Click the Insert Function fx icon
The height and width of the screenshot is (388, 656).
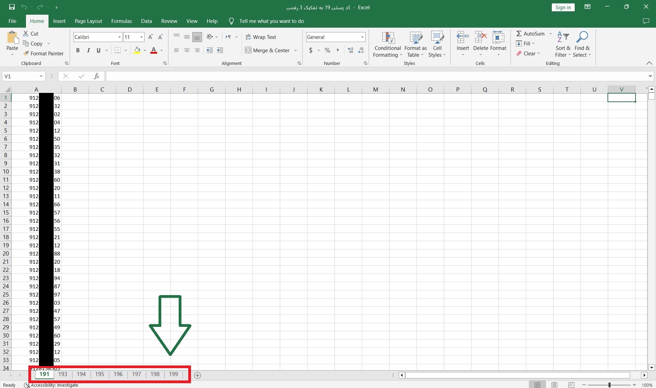tap(96, 76)
